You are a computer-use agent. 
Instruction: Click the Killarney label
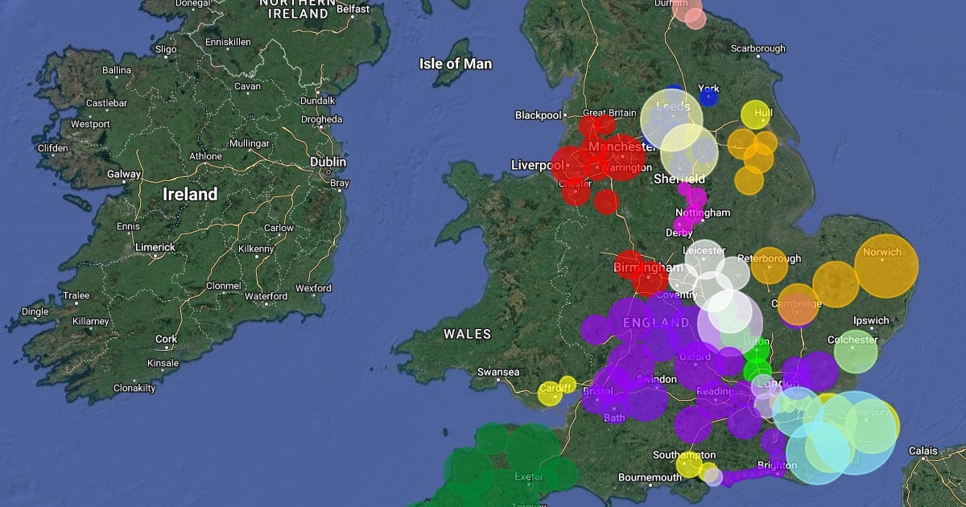point(90,321)
